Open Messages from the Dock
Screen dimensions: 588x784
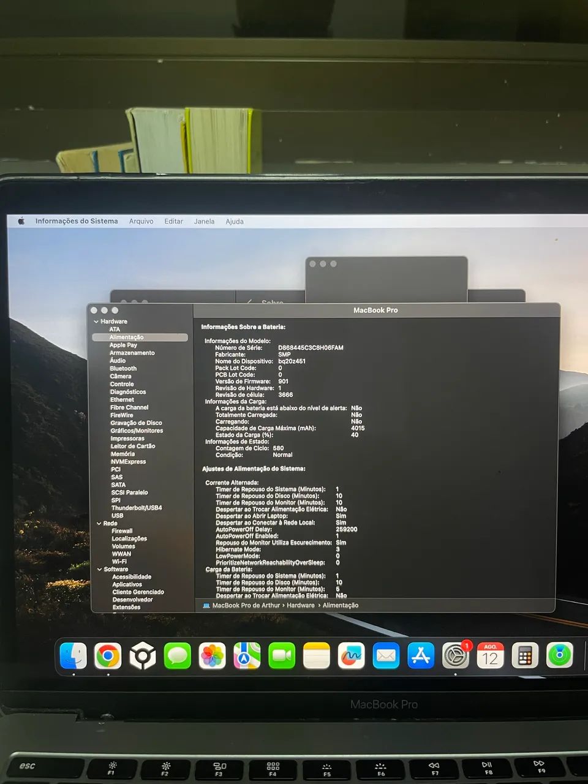tap(178, 657)
